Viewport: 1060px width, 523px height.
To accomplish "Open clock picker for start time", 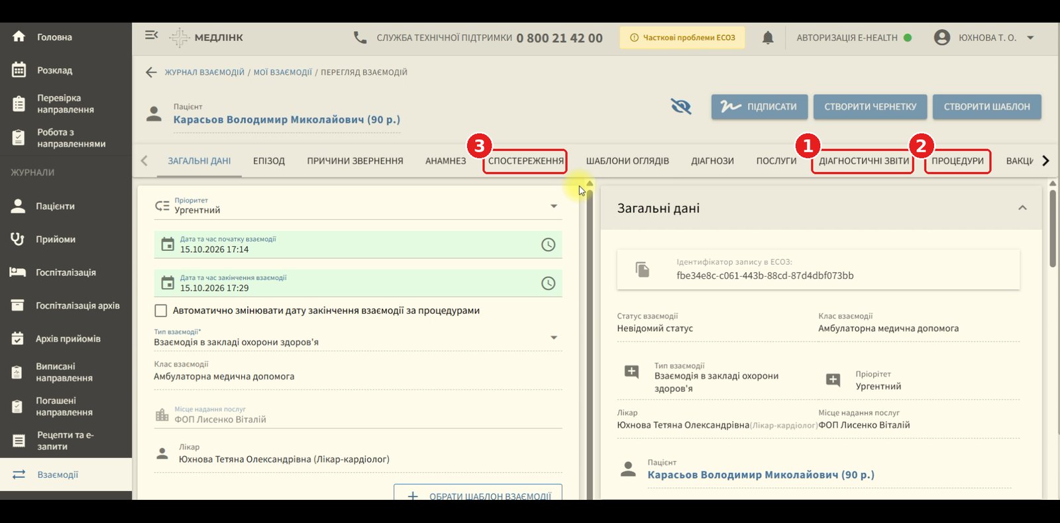I will pos(548,245).
